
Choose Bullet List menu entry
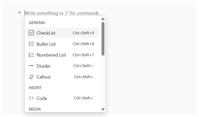46,44
